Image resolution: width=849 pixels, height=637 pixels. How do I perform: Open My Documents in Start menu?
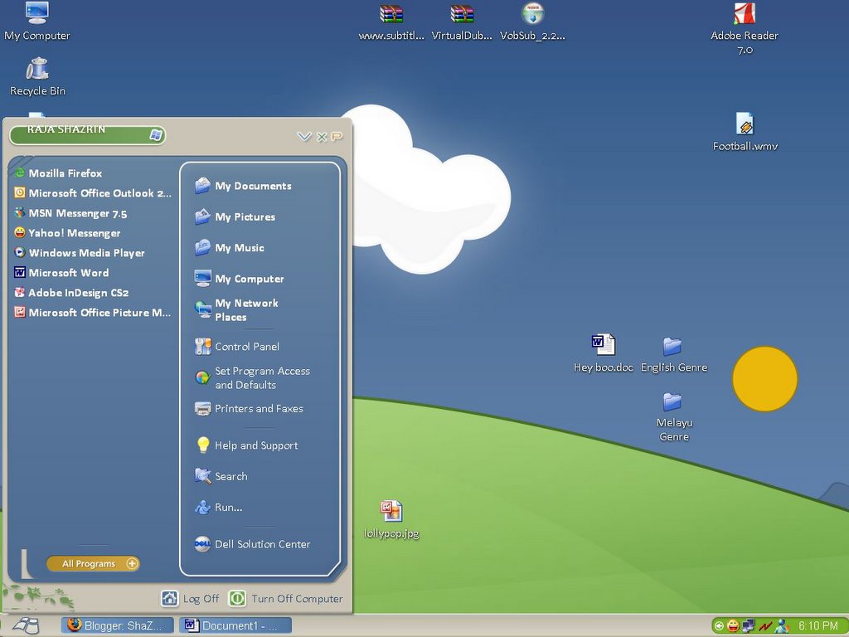(243, 186)
